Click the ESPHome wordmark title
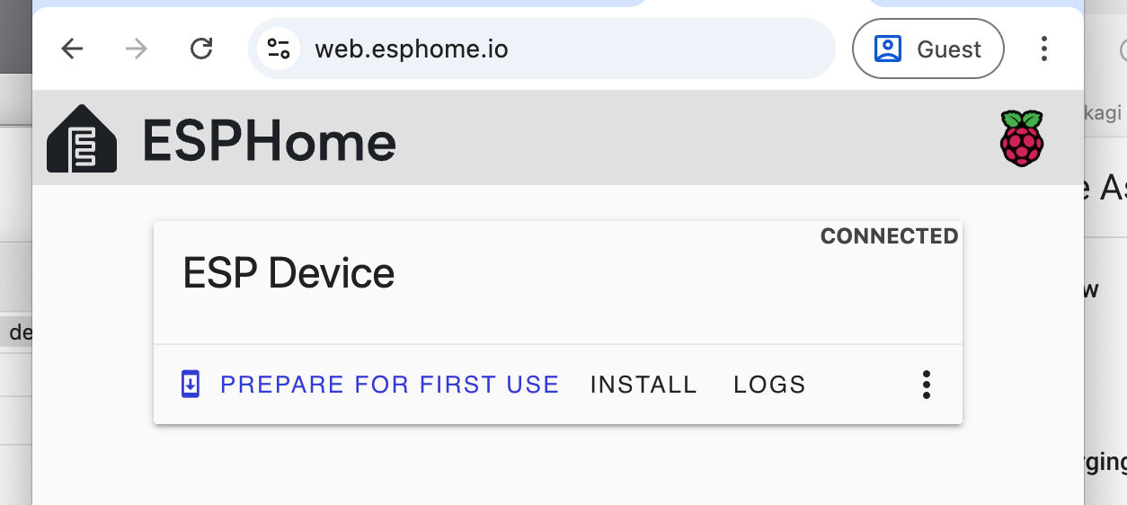The width and height of the screenshot is (1127, 505). pyautogui.click(x=269, y=141)
